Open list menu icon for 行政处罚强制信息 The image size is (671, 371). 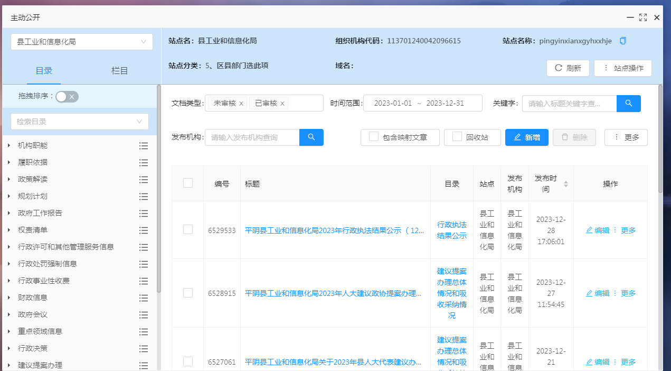tap(144, 264)
